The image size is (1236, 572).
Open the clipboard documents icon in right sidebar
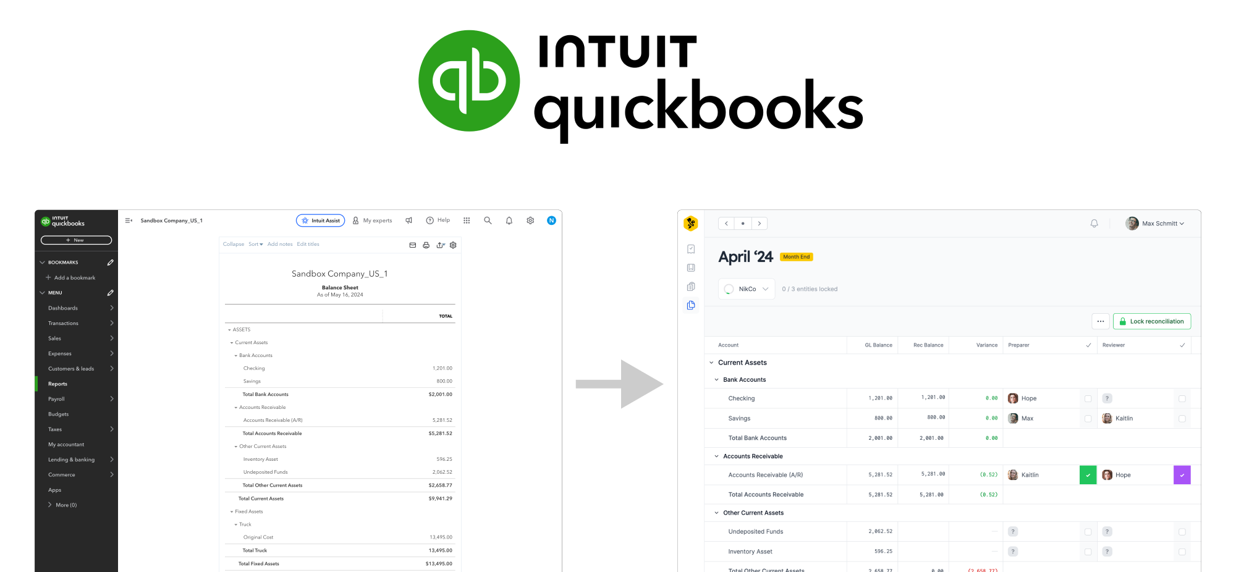pos(691,287)
